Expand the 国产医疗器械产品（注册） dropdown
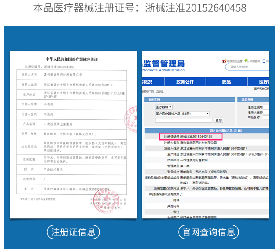279x249 pixels. (182, 114)
